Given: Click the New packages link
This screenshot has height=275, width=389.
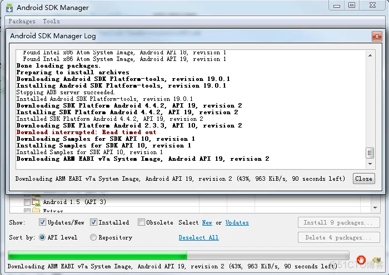Looking at the screenshot, I should pyautogui.click(x=207, y=222).
